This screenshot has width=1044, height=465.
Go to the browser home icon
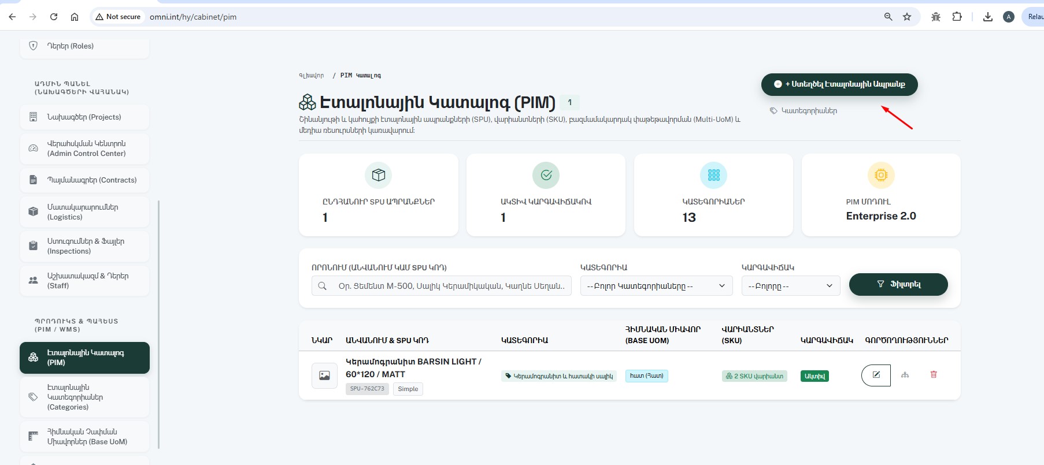click(75, 17)
